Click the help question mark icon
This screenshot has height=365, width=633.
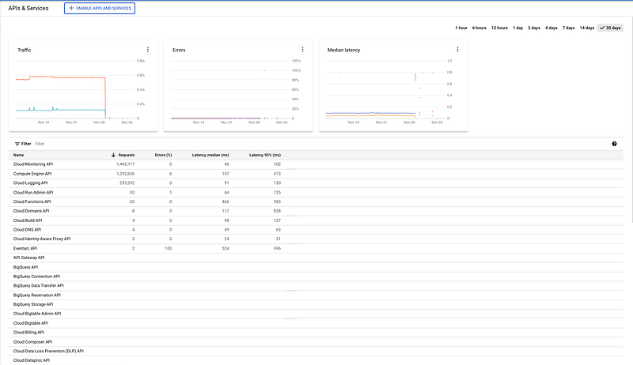615,144
